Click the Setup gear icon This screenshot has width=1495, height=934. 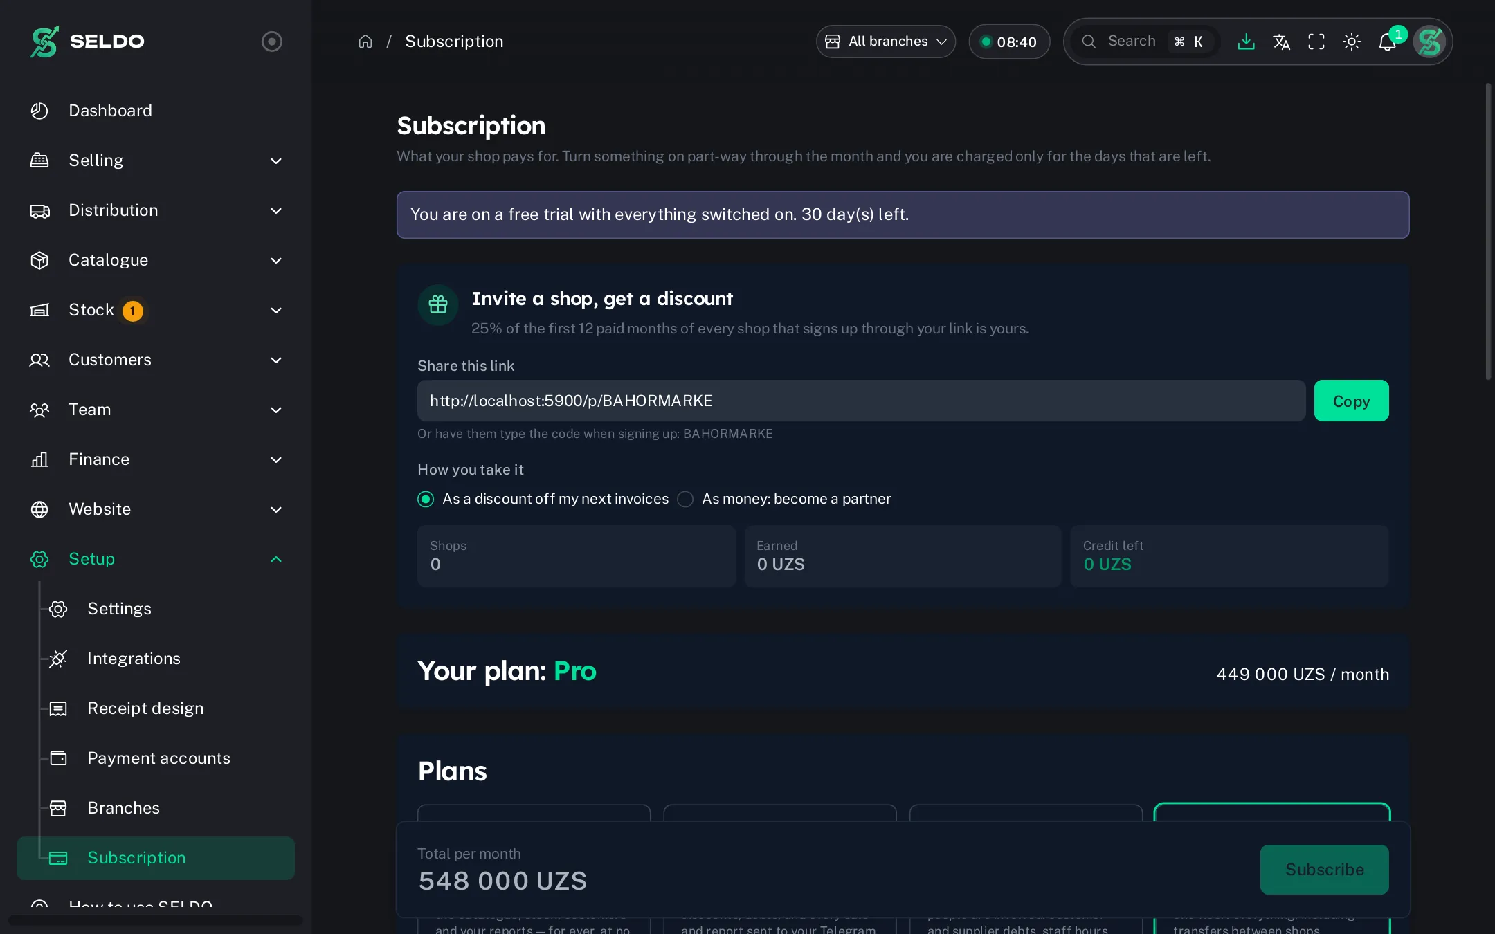coord(39,559)
